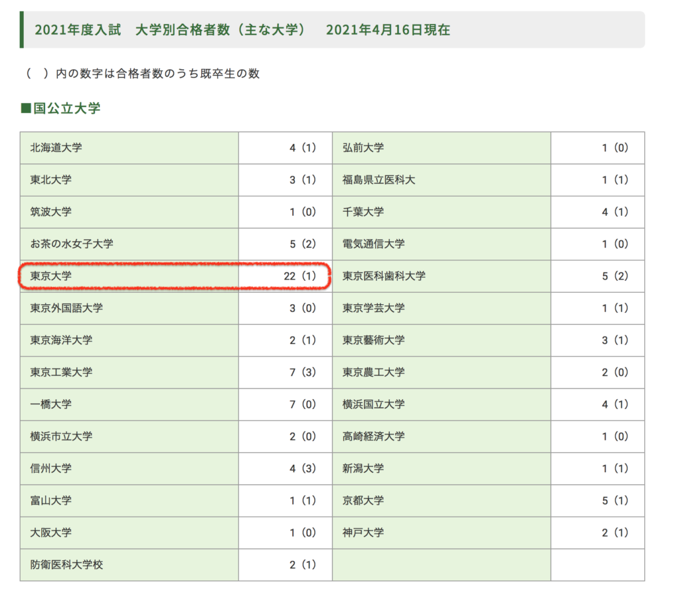Image resolution: width=680 pixels, height=599 pixels.
Task: Select the 東京工業大学 cell
Action: (x=129, y=373)
